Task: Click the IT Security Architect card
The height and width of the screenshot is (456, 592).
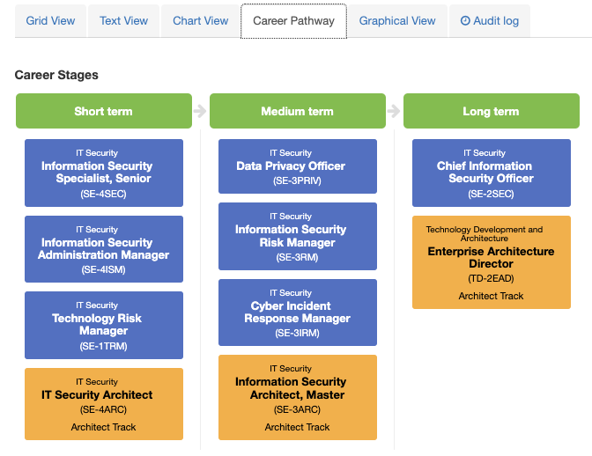Action: [103, 403]
